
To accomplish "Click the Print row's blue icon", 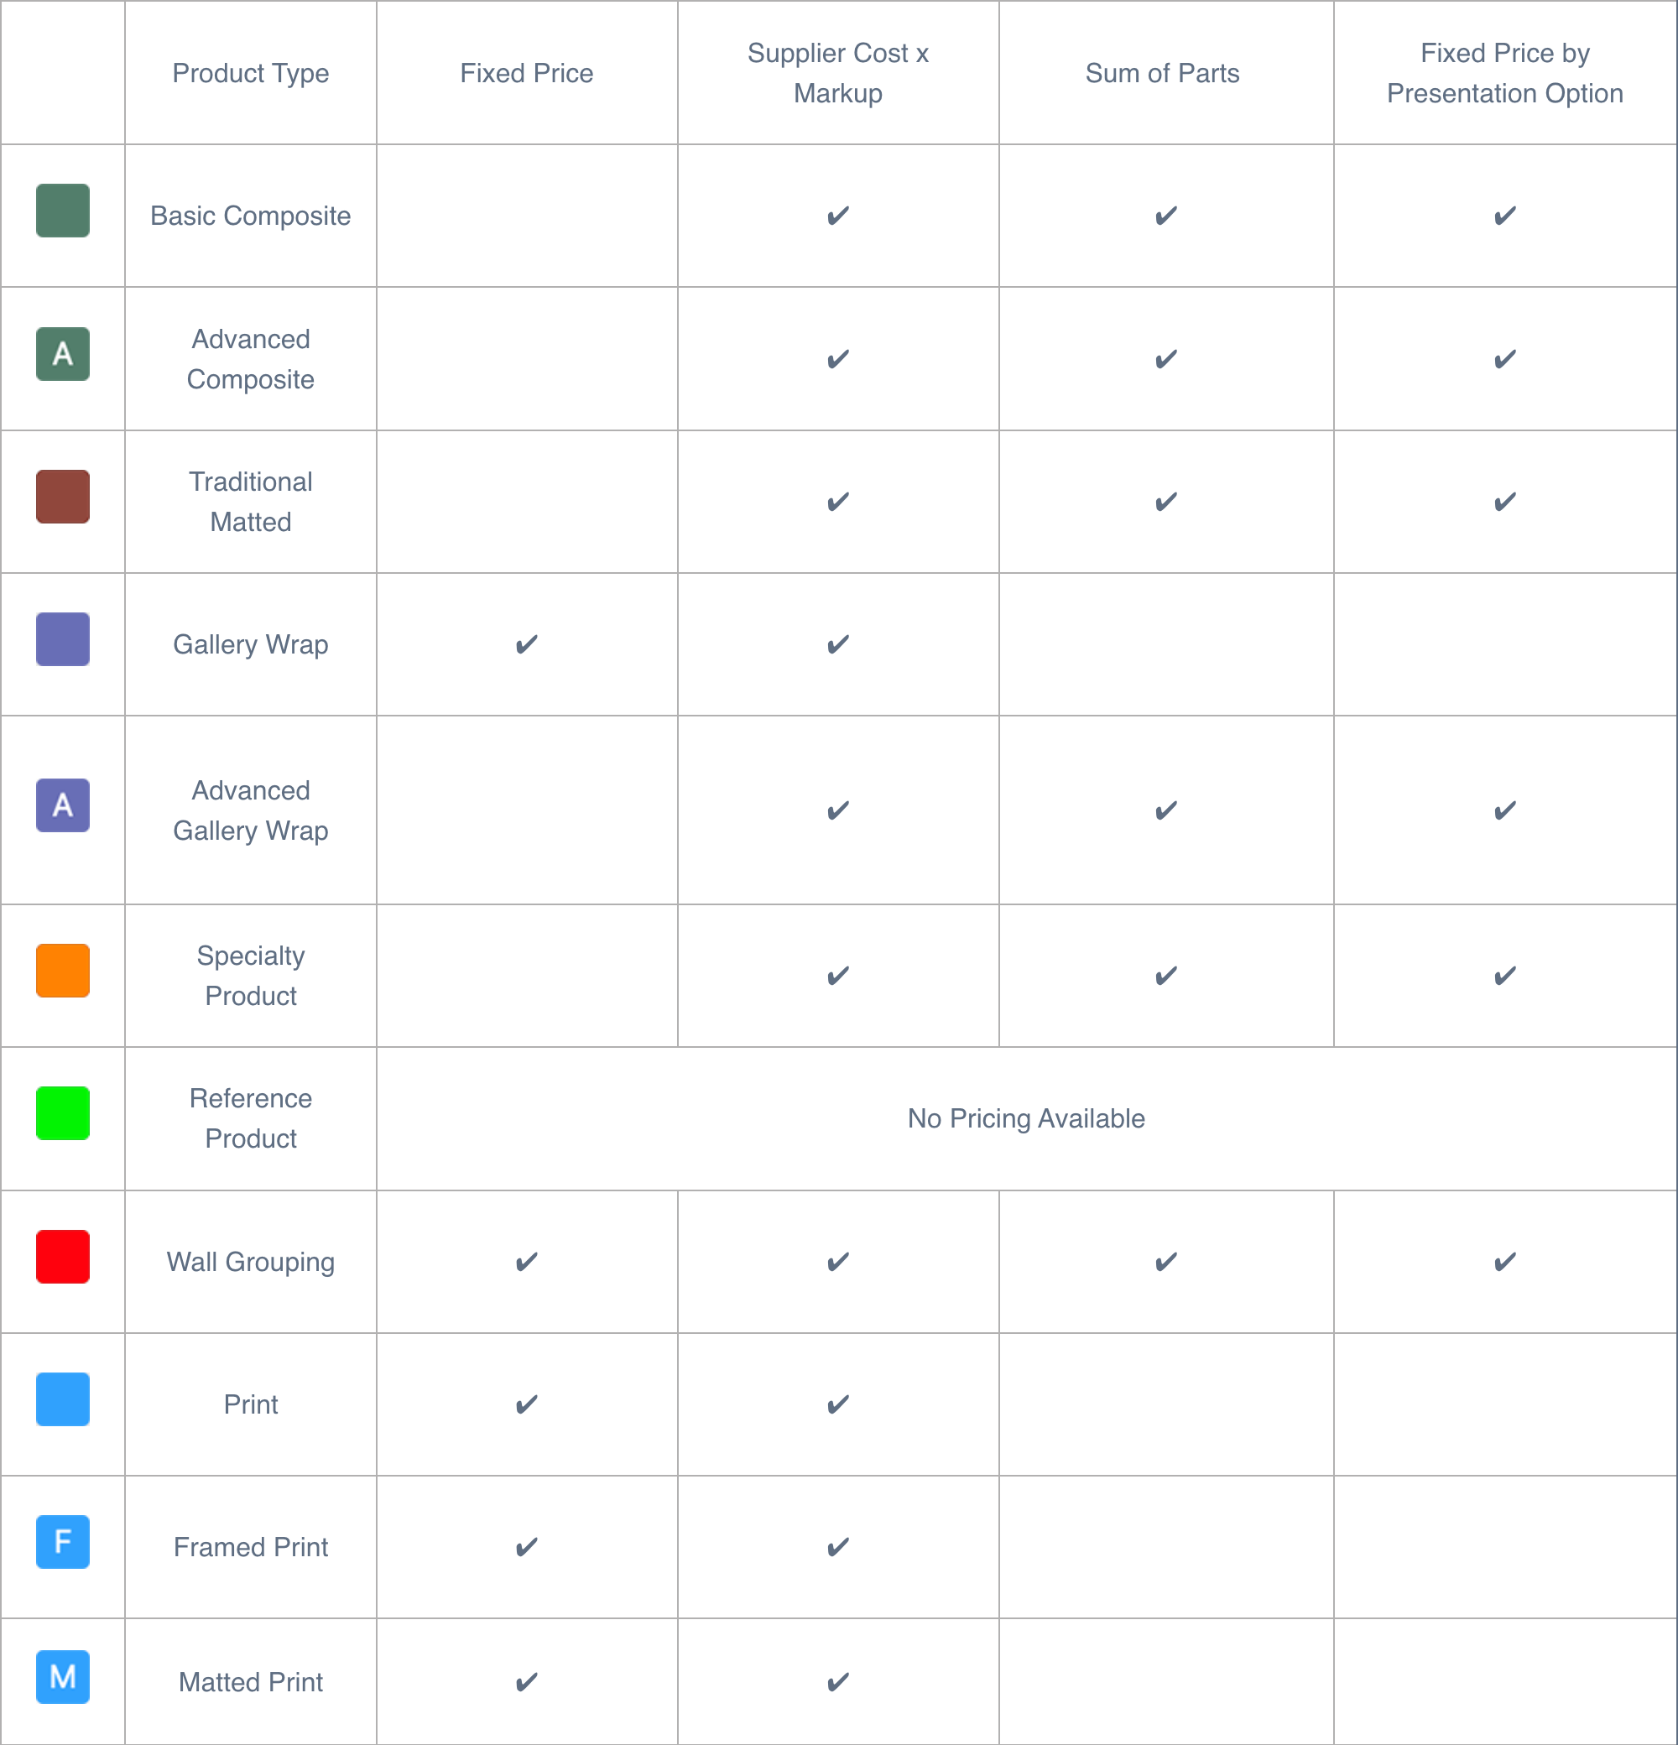I will 62,1399.
